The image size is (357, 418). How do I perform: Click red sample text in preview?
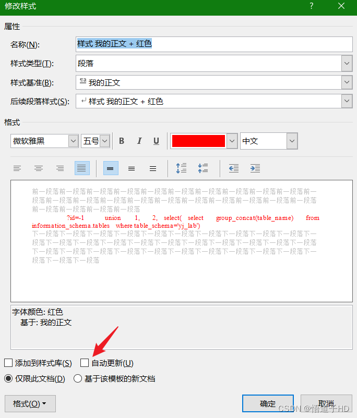click(x=175, y=222)
